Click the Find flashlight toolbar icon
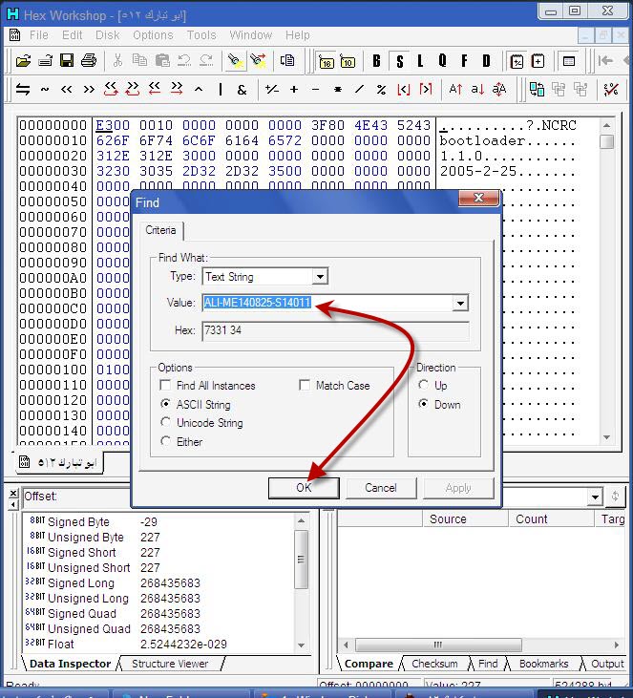This screenshot has height=698, width=633. tap(235, 60)
